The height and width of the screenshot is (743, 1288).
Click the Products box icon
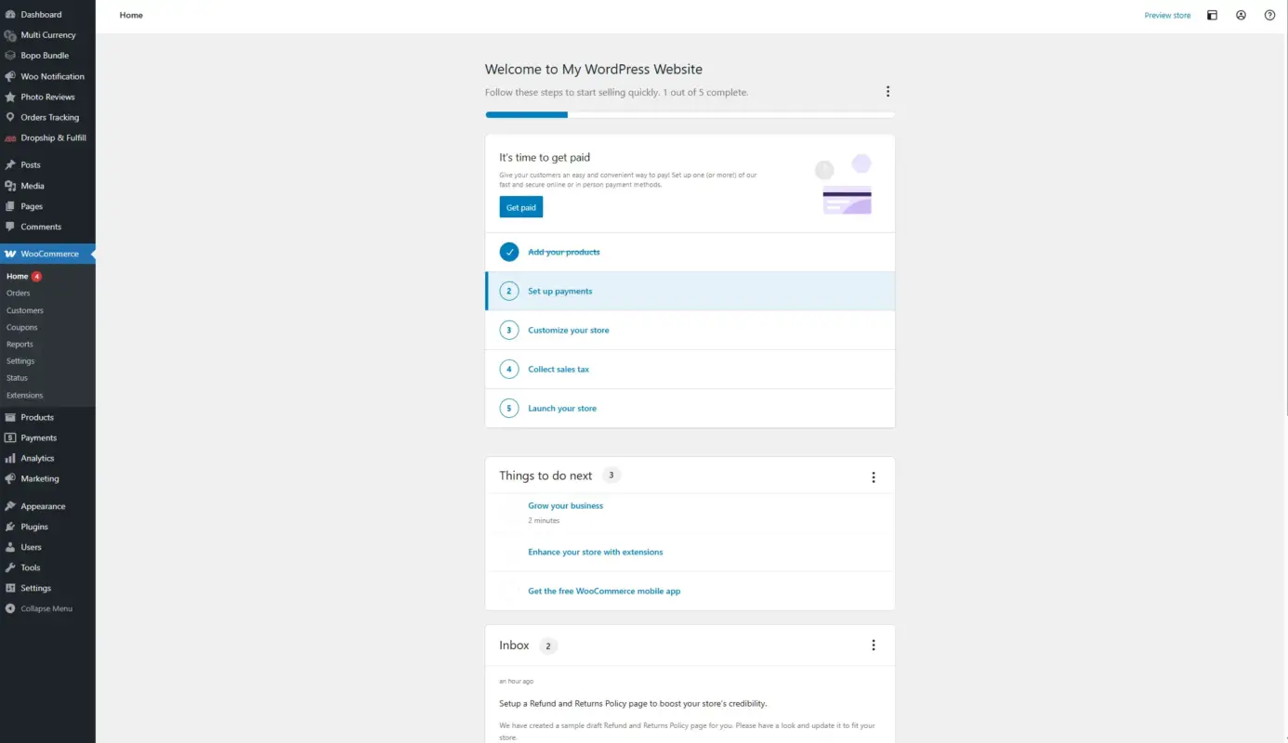(10, 417)
